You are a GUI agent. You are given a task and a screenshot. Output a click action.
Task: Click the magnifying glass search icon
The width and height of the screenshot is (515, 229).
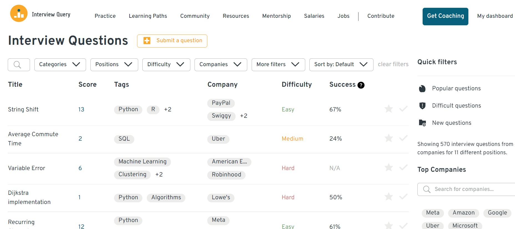(17, 65)
